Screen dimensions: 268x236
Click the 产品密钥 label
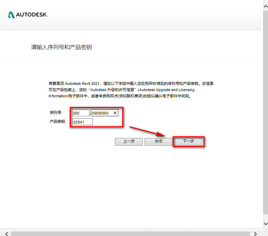(57, 122)
